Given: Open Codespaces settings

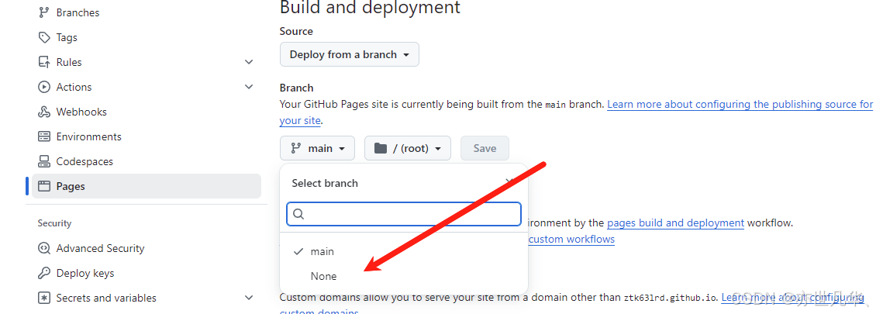Looking at the screenshot, I should pyautogui.click(x=85, y=161).
